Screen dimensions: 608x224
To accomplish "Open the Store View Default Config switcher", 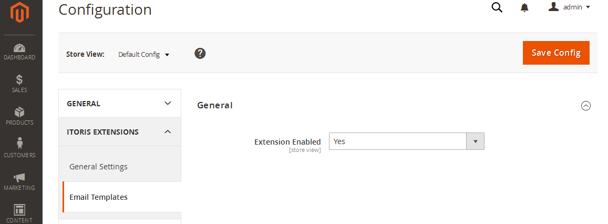I will click(x=143, y=54).
